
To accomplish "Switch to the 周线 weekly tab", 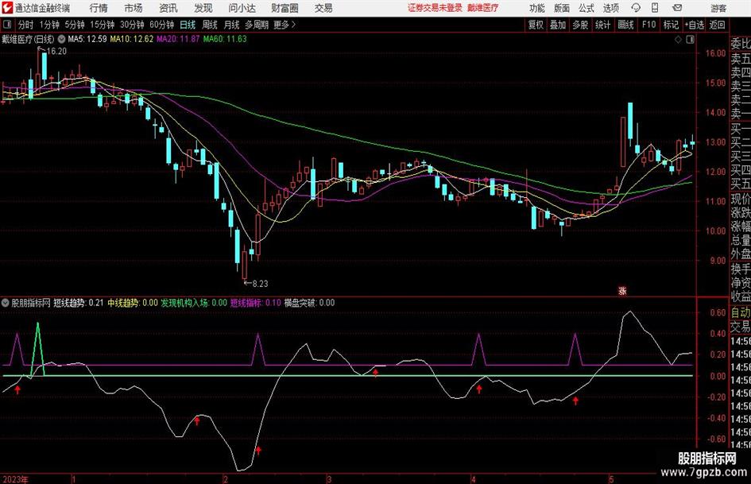I will (x=210, y=25).
